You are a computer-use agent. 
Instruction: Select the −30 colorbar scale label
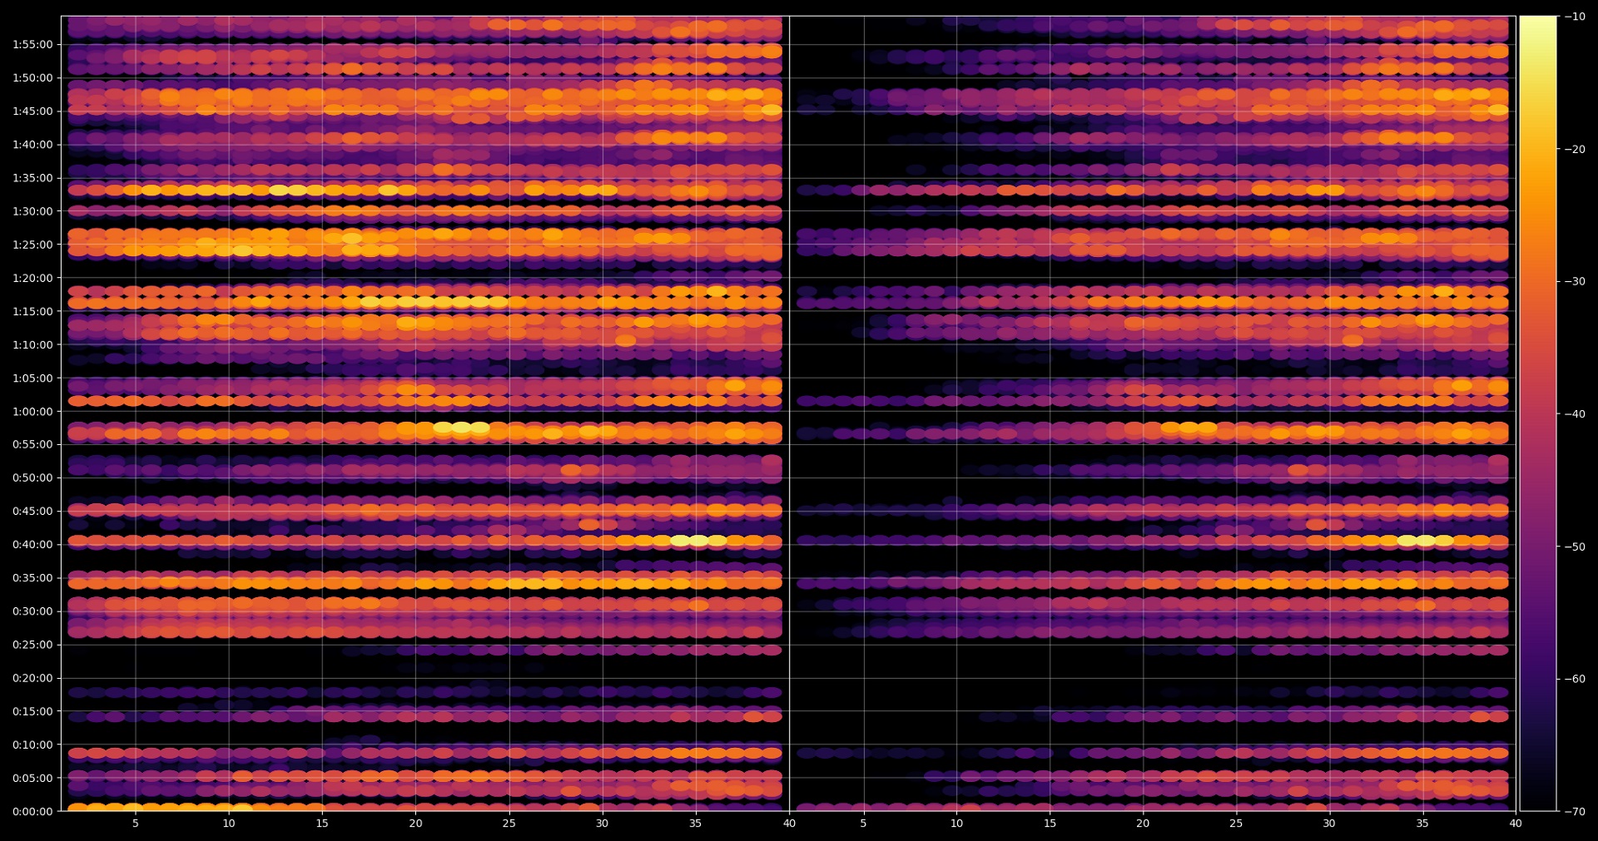tap(1575, 282)
